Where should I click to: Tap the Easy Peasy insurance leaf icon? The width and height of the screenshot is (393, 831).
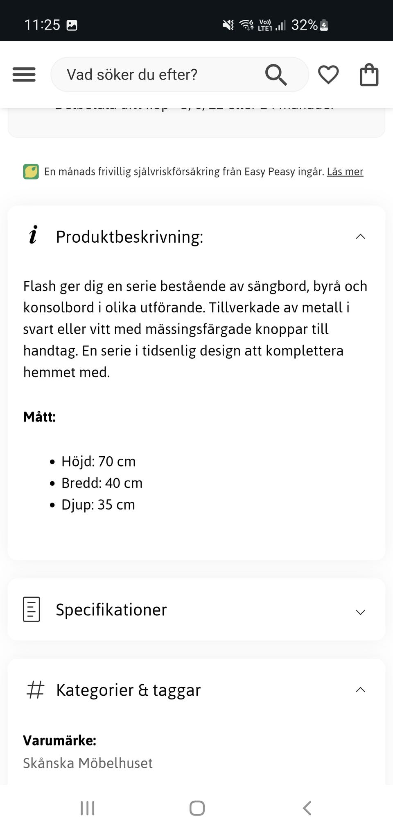(30, 171)
